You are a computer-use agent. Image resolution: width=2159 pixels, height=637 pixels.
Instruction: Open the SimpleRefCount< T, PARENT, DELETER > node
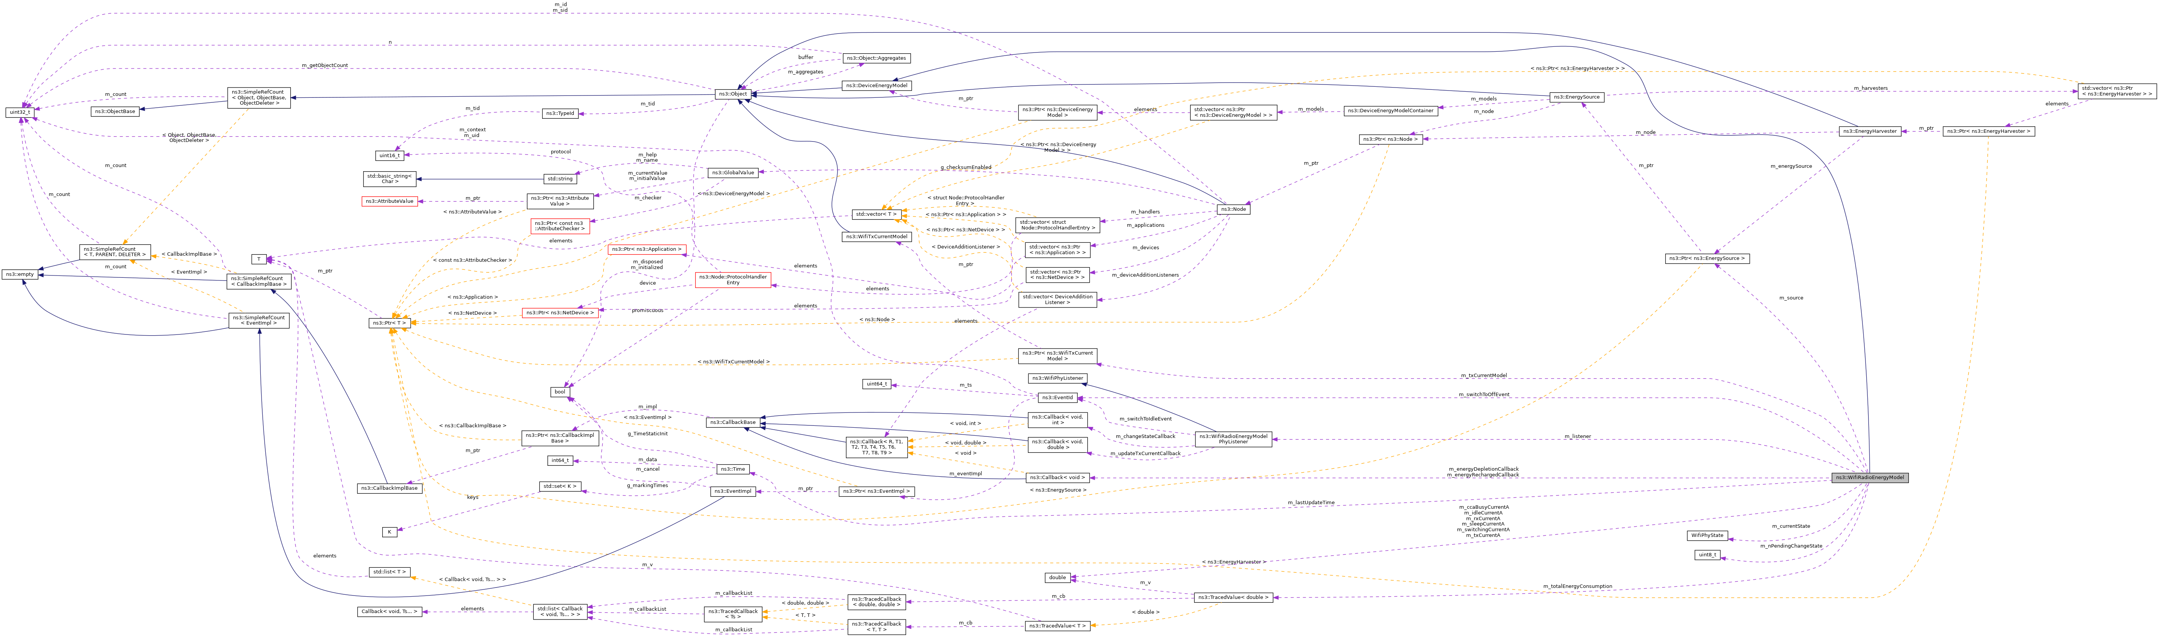[115, 252]
